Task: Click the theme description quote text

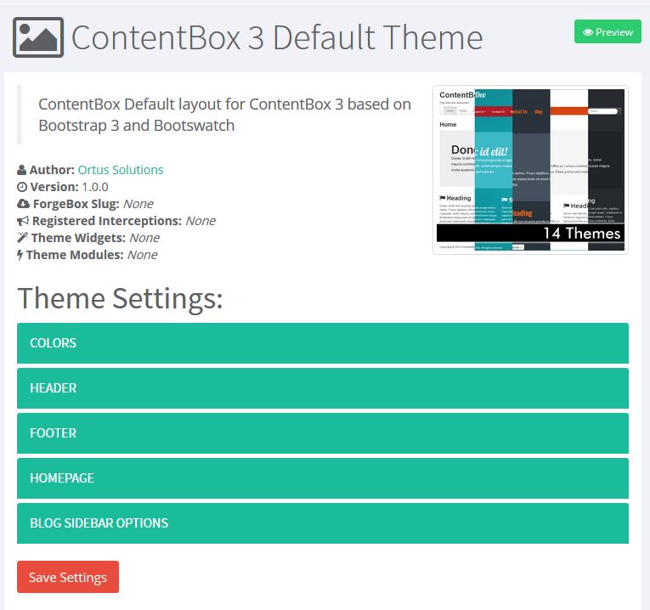Action: pyautogui.click(x=224, y=115)
